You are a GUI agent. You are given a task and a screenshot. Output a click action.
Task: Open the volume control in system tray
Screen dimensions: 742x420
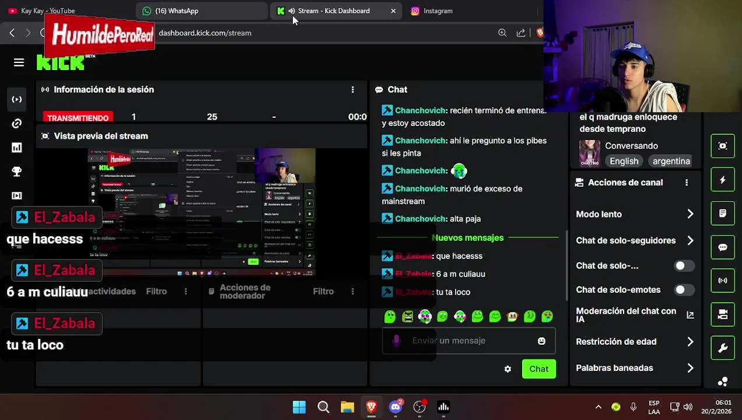coord(688,407)
